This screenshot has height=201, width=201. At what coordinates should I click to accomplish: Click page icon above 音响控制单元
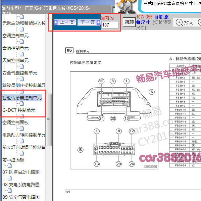point(22,42)
